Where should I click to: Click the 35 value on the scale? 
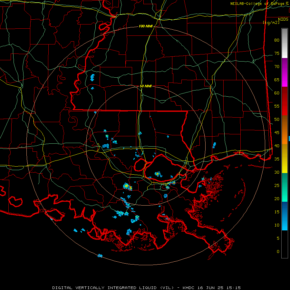pyautogui.click(x=277, y=159)
